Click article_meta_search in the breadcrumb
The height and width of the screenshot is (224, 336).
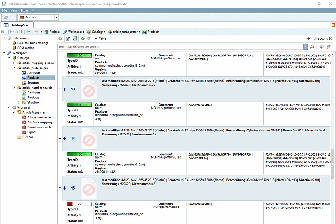pos(125,32)
